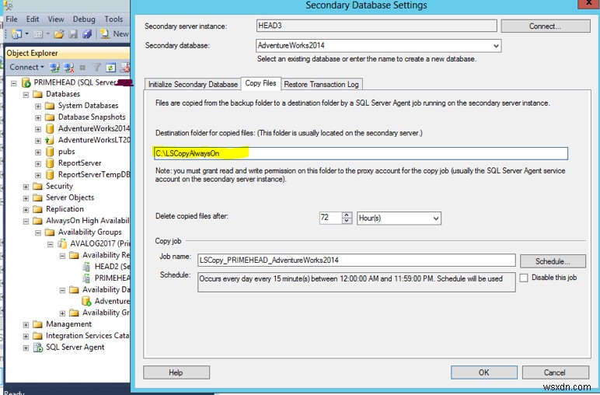This screenshot has width=600, height=395.
Task: Collapse the AlwaysOn High Availability node
Action: (26, 221)
